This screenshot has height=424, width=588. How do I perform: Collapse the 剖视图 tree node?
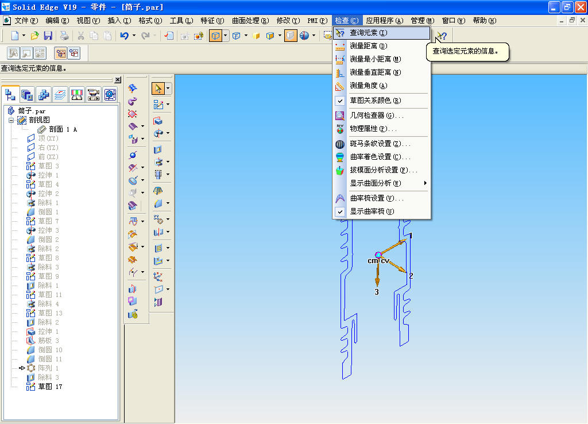pos(11,120)
